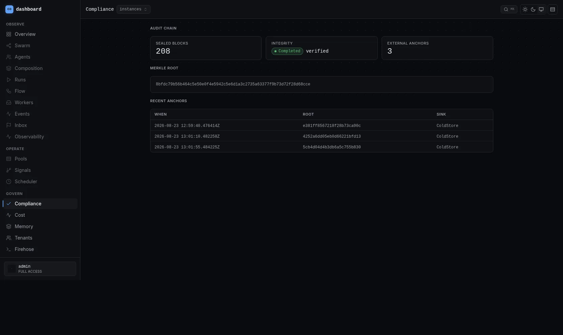Click the WHEN column header
The height and width of the screenshot is (335, 563).
(161, 115)
